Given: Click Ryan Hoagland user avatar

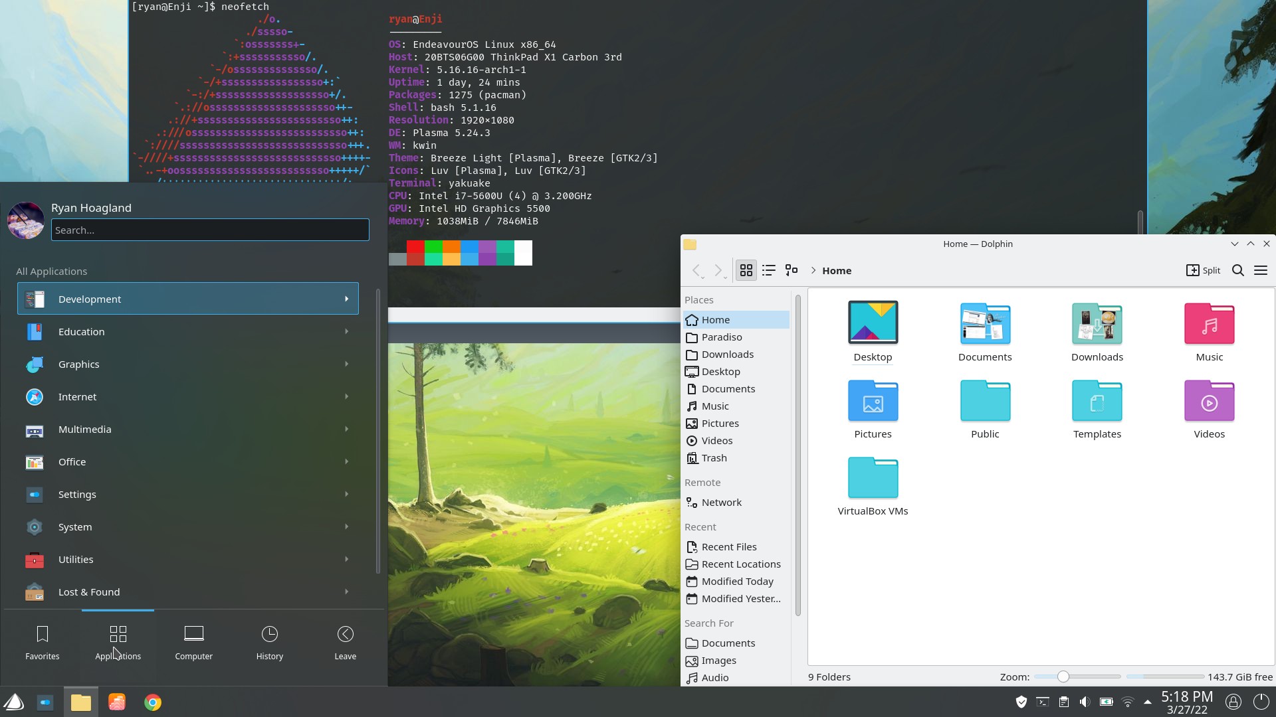Looking at the screenshot, I should click(25, 220).
